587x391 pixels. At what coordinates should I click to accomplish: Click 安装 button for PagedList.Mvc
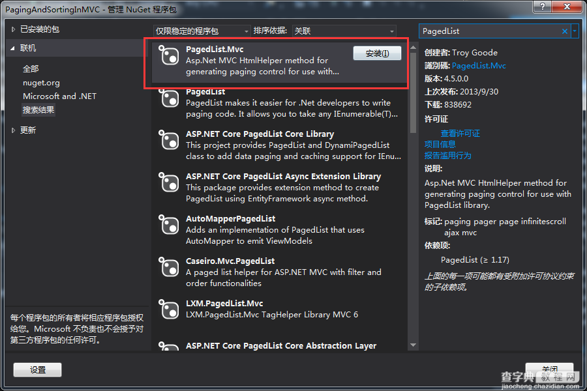click(x=377, y=53)
